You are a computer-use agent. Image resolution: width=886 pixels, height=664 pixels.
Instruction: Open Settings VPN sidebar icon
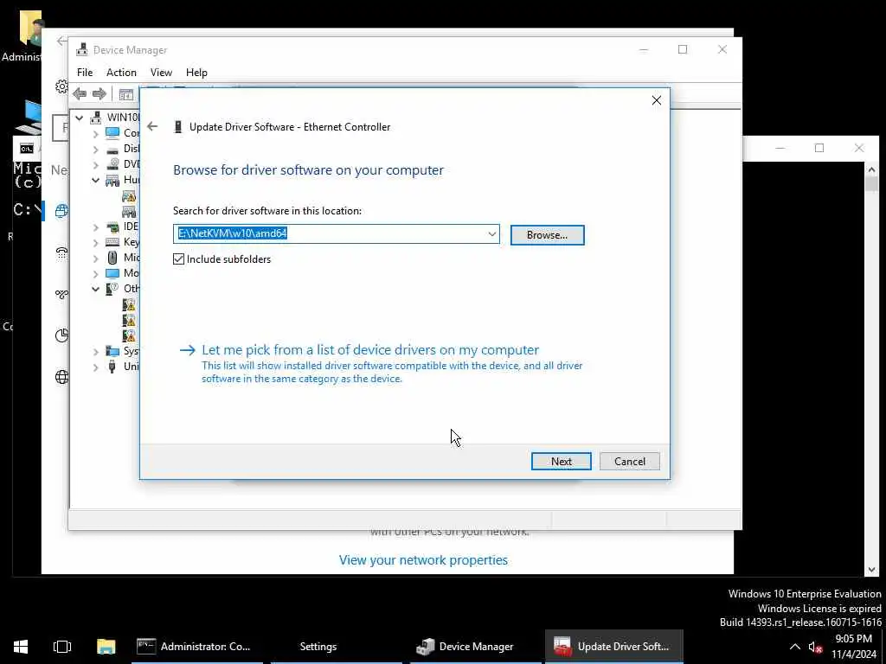[61, 294]
